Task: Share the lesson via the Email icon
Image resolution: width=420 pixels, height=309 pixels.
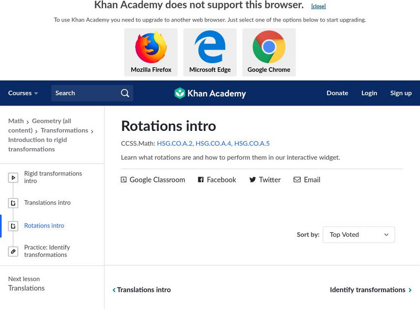Action: (297, 180)
